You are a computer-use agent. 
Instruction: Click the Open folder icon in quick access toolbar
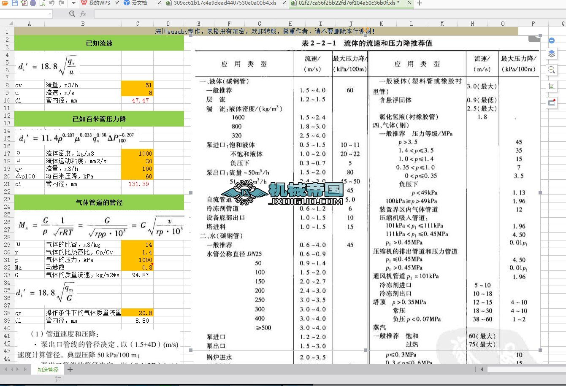click(5, 3)
